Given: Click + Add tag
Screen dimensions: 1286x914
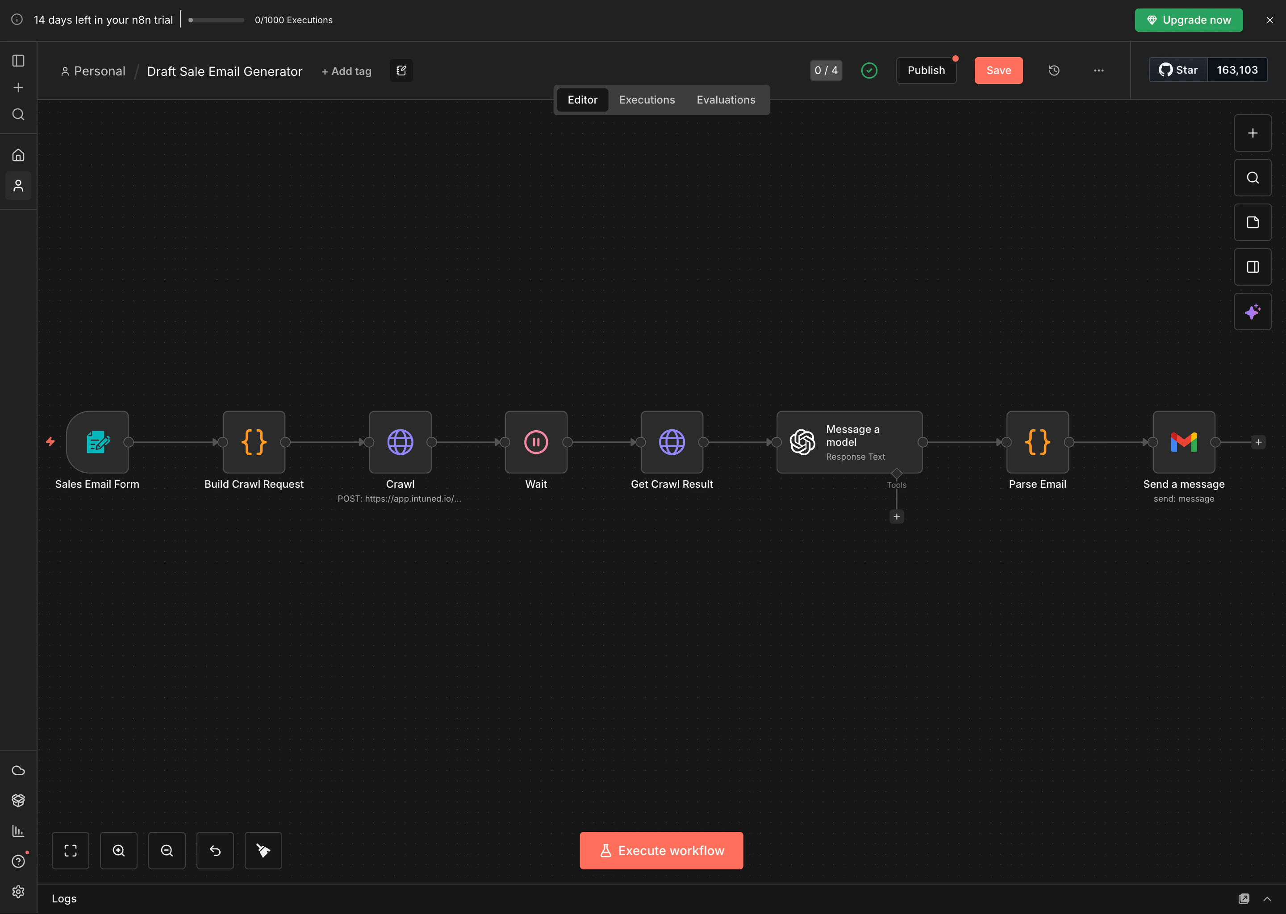Looking at the screenshot, I should 346,71.
